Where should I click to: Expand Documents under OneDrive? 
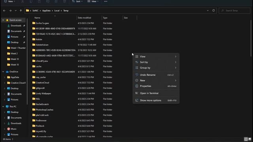tap(4, 94)
